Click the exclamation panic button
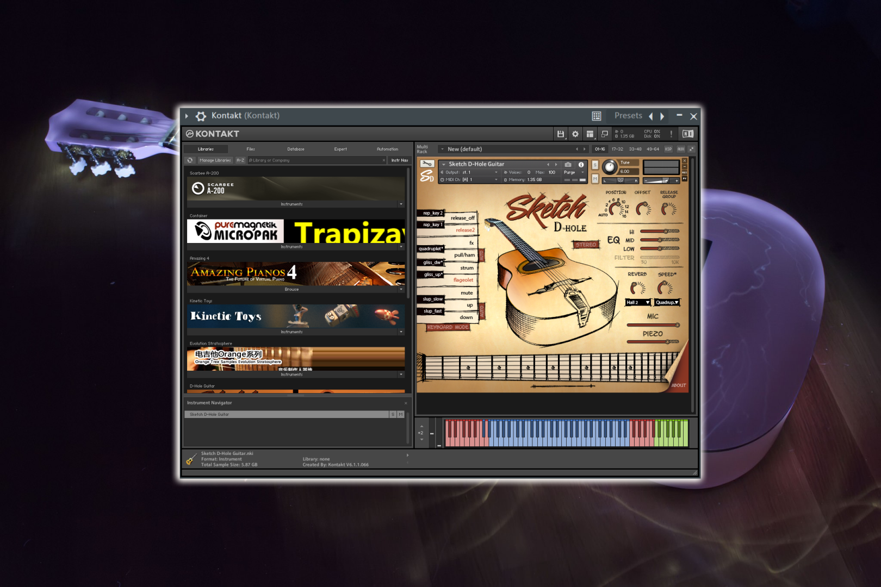 [x=671, y=134]
